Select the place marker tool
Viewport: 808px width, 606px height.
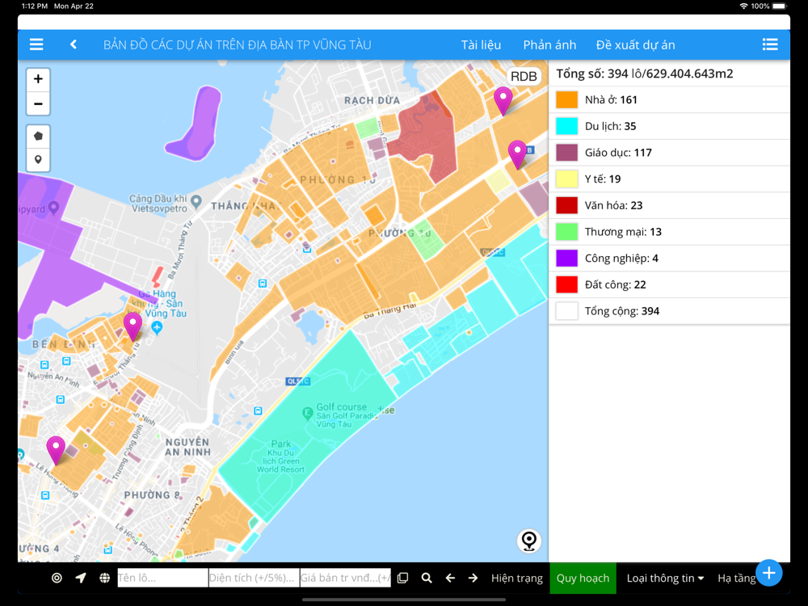click(38, 160)
